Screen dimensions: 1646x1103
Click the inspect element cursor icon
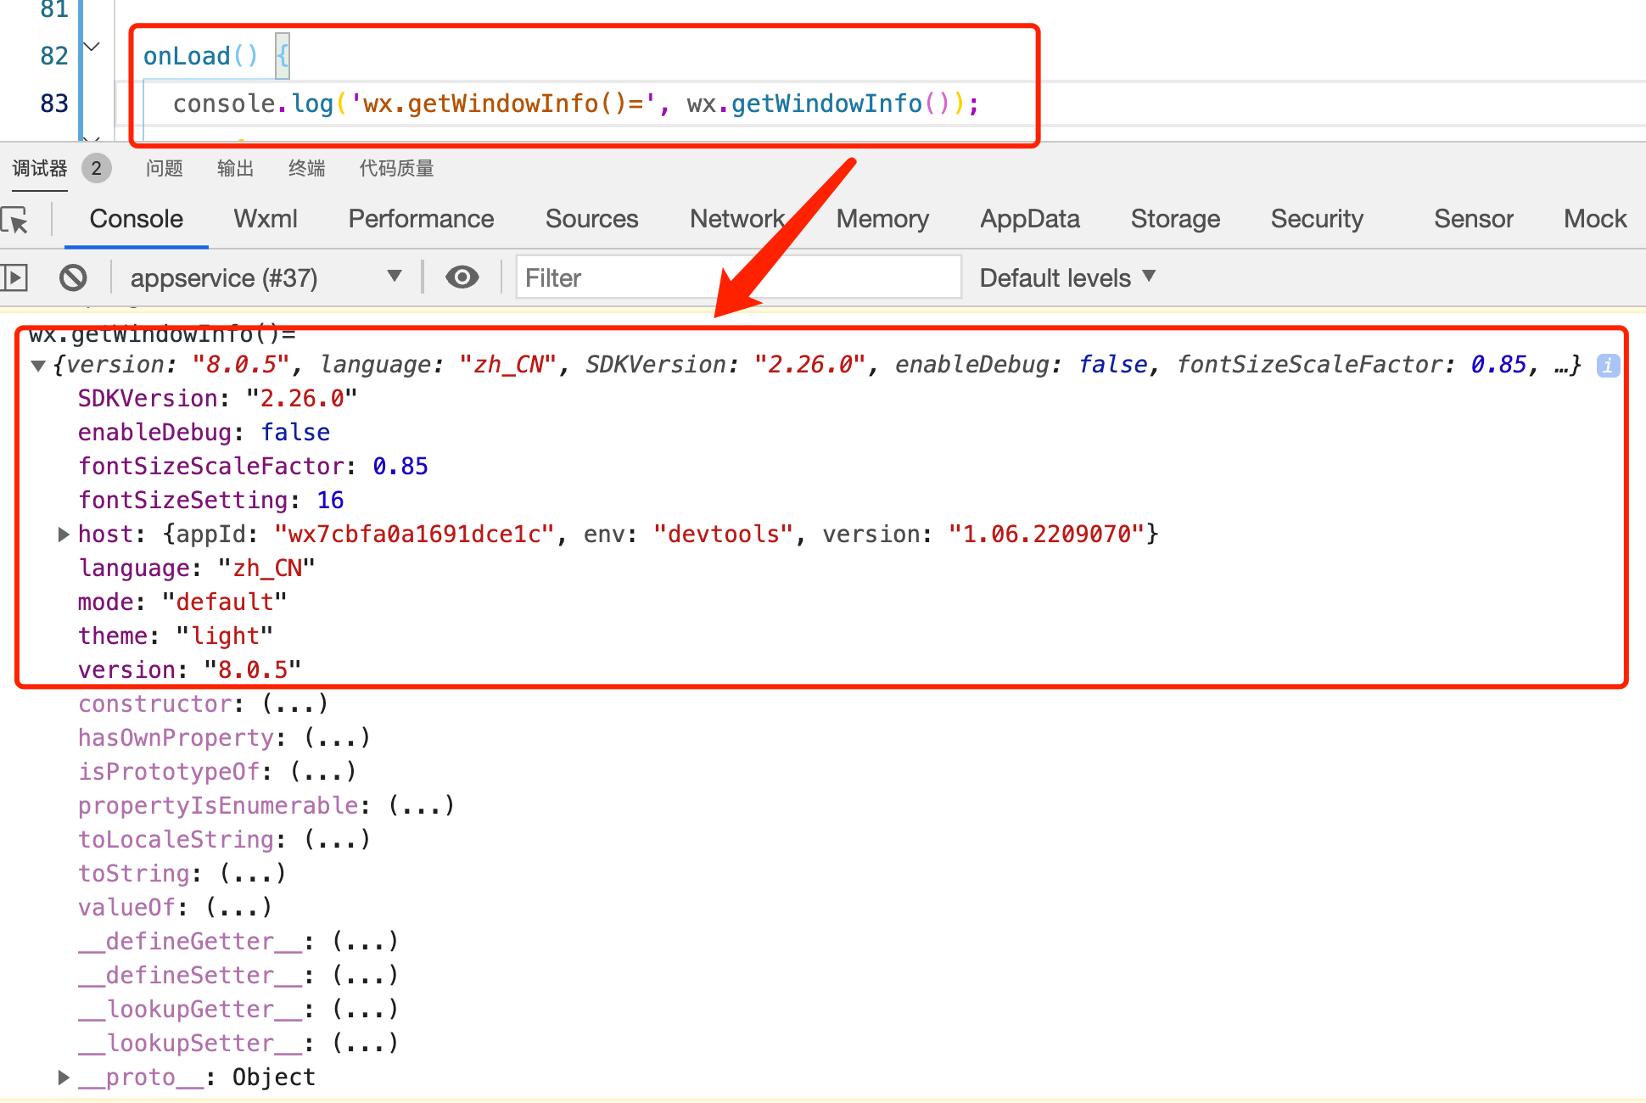point(16,220)
